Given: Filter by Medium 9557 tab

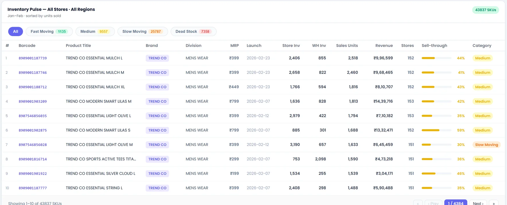Looking at the screenshot, I should (95, 31).
